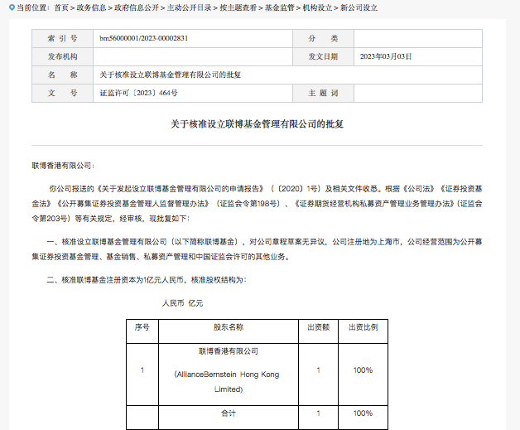Click the 发布机构 label cell
520x430 pixels.
click(62, 56)
